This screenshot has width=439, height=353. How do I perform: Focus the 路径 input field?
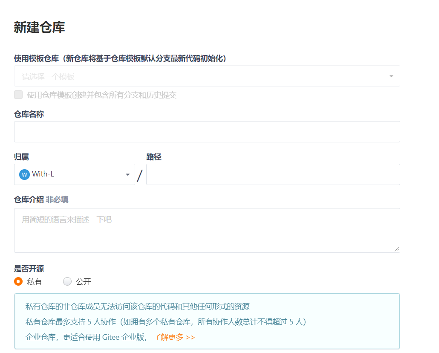273,174
